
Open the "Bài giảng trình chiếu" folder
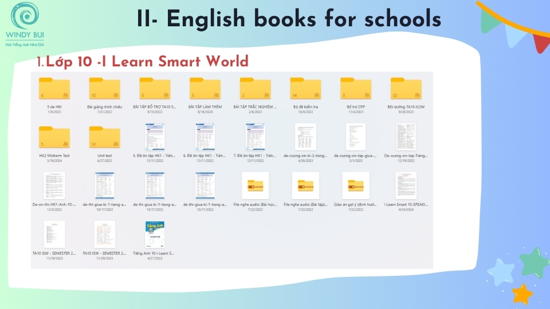[104, 89]
